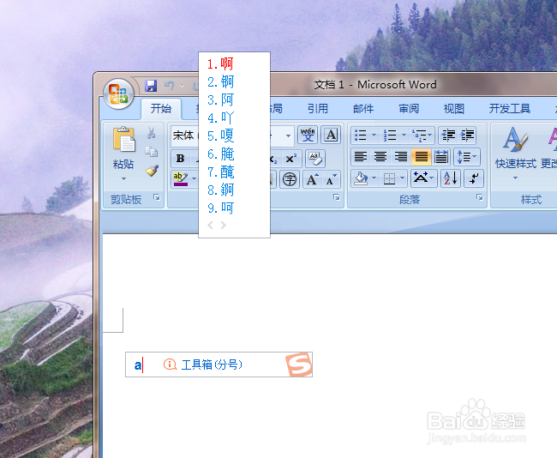Undo the last action
Viewport: 557px width, 458px height.
click(169, 86)
